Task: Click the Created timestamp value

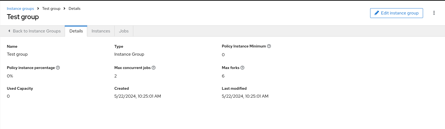Action: tap(137, 96)
